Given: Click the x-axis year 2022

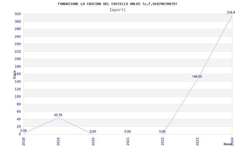Looking at the screenshot, I should [163, 142].
